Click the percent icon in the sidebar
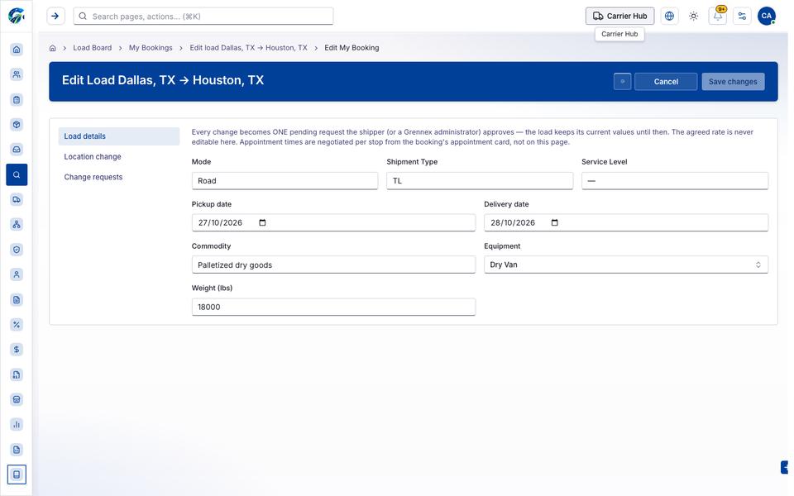 pyautogui.click(x=17, y=324)
